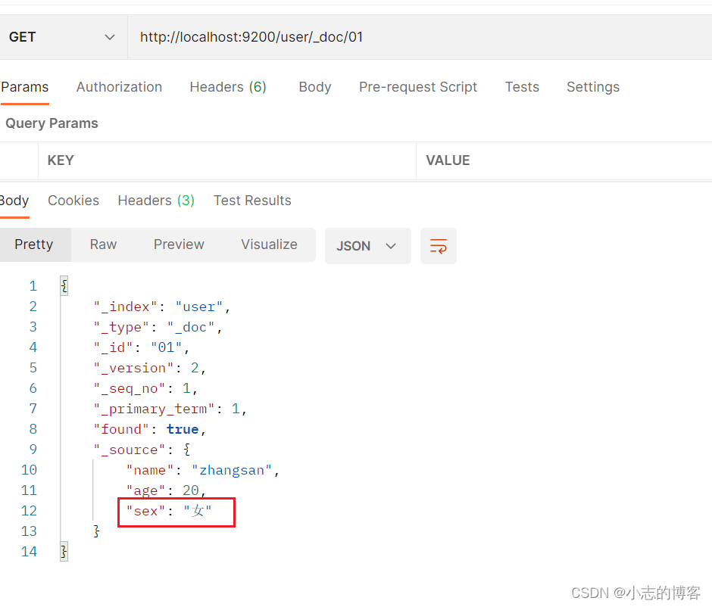Click line number 9 in gutter
Image resolution: width=712 pixels, height=607 pixels.
33,449
